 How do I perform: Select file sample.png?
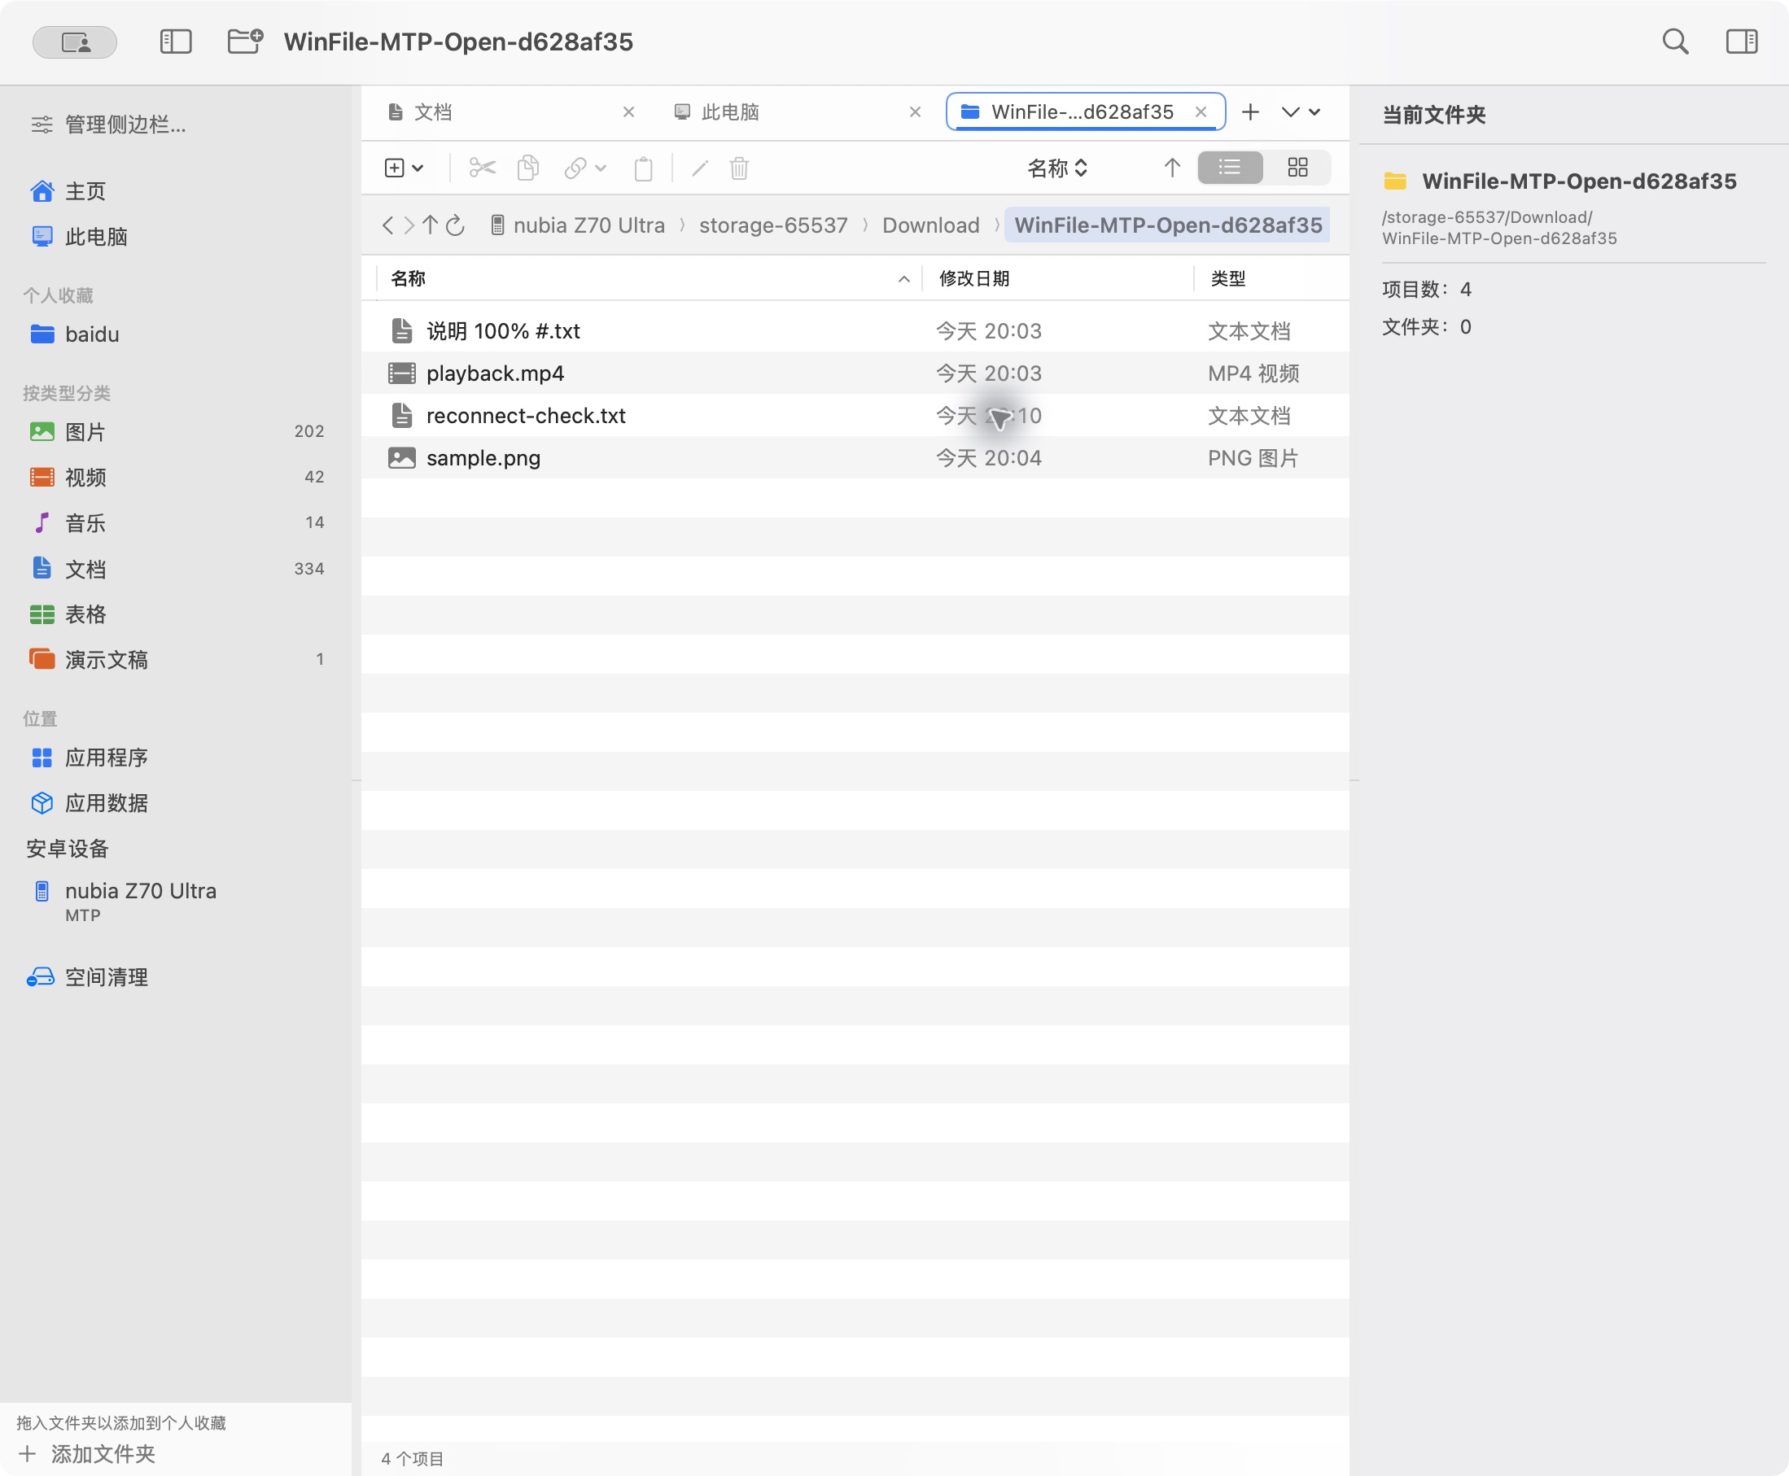tap(855, 458)
